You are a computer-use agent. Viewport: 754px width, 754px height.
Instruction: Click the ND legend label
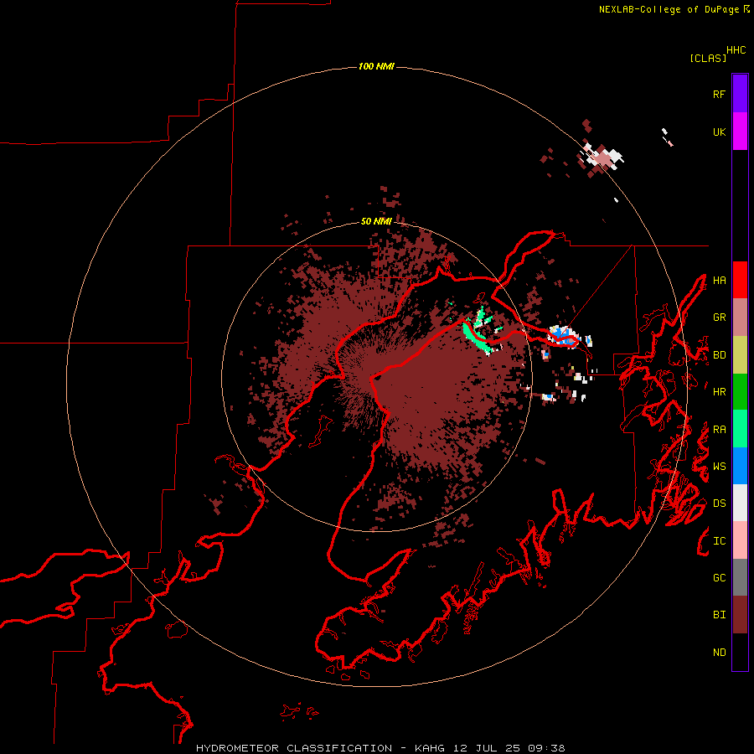719,653
